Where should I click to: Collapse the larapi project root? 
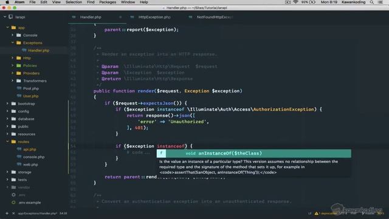(x=5, y=17)
